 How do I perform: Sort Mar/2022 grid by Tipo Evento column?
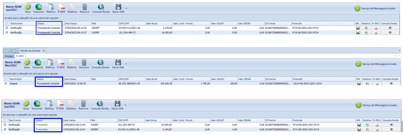pyautogui.click(x=21, y=79)
